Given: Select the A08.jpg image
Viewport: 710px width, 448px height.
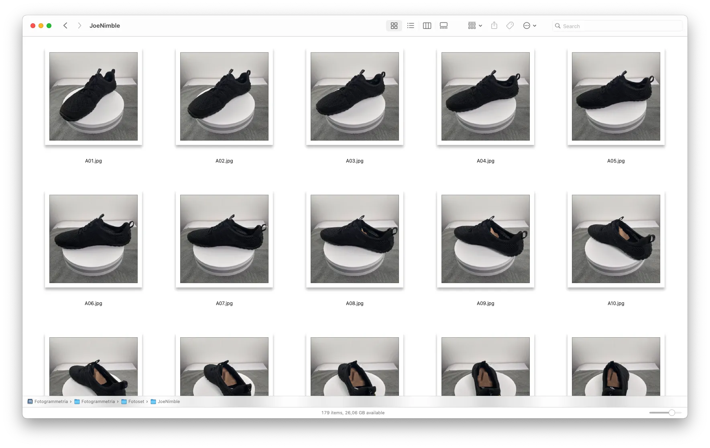Looking at the screenshot, I should coord(355,239).
